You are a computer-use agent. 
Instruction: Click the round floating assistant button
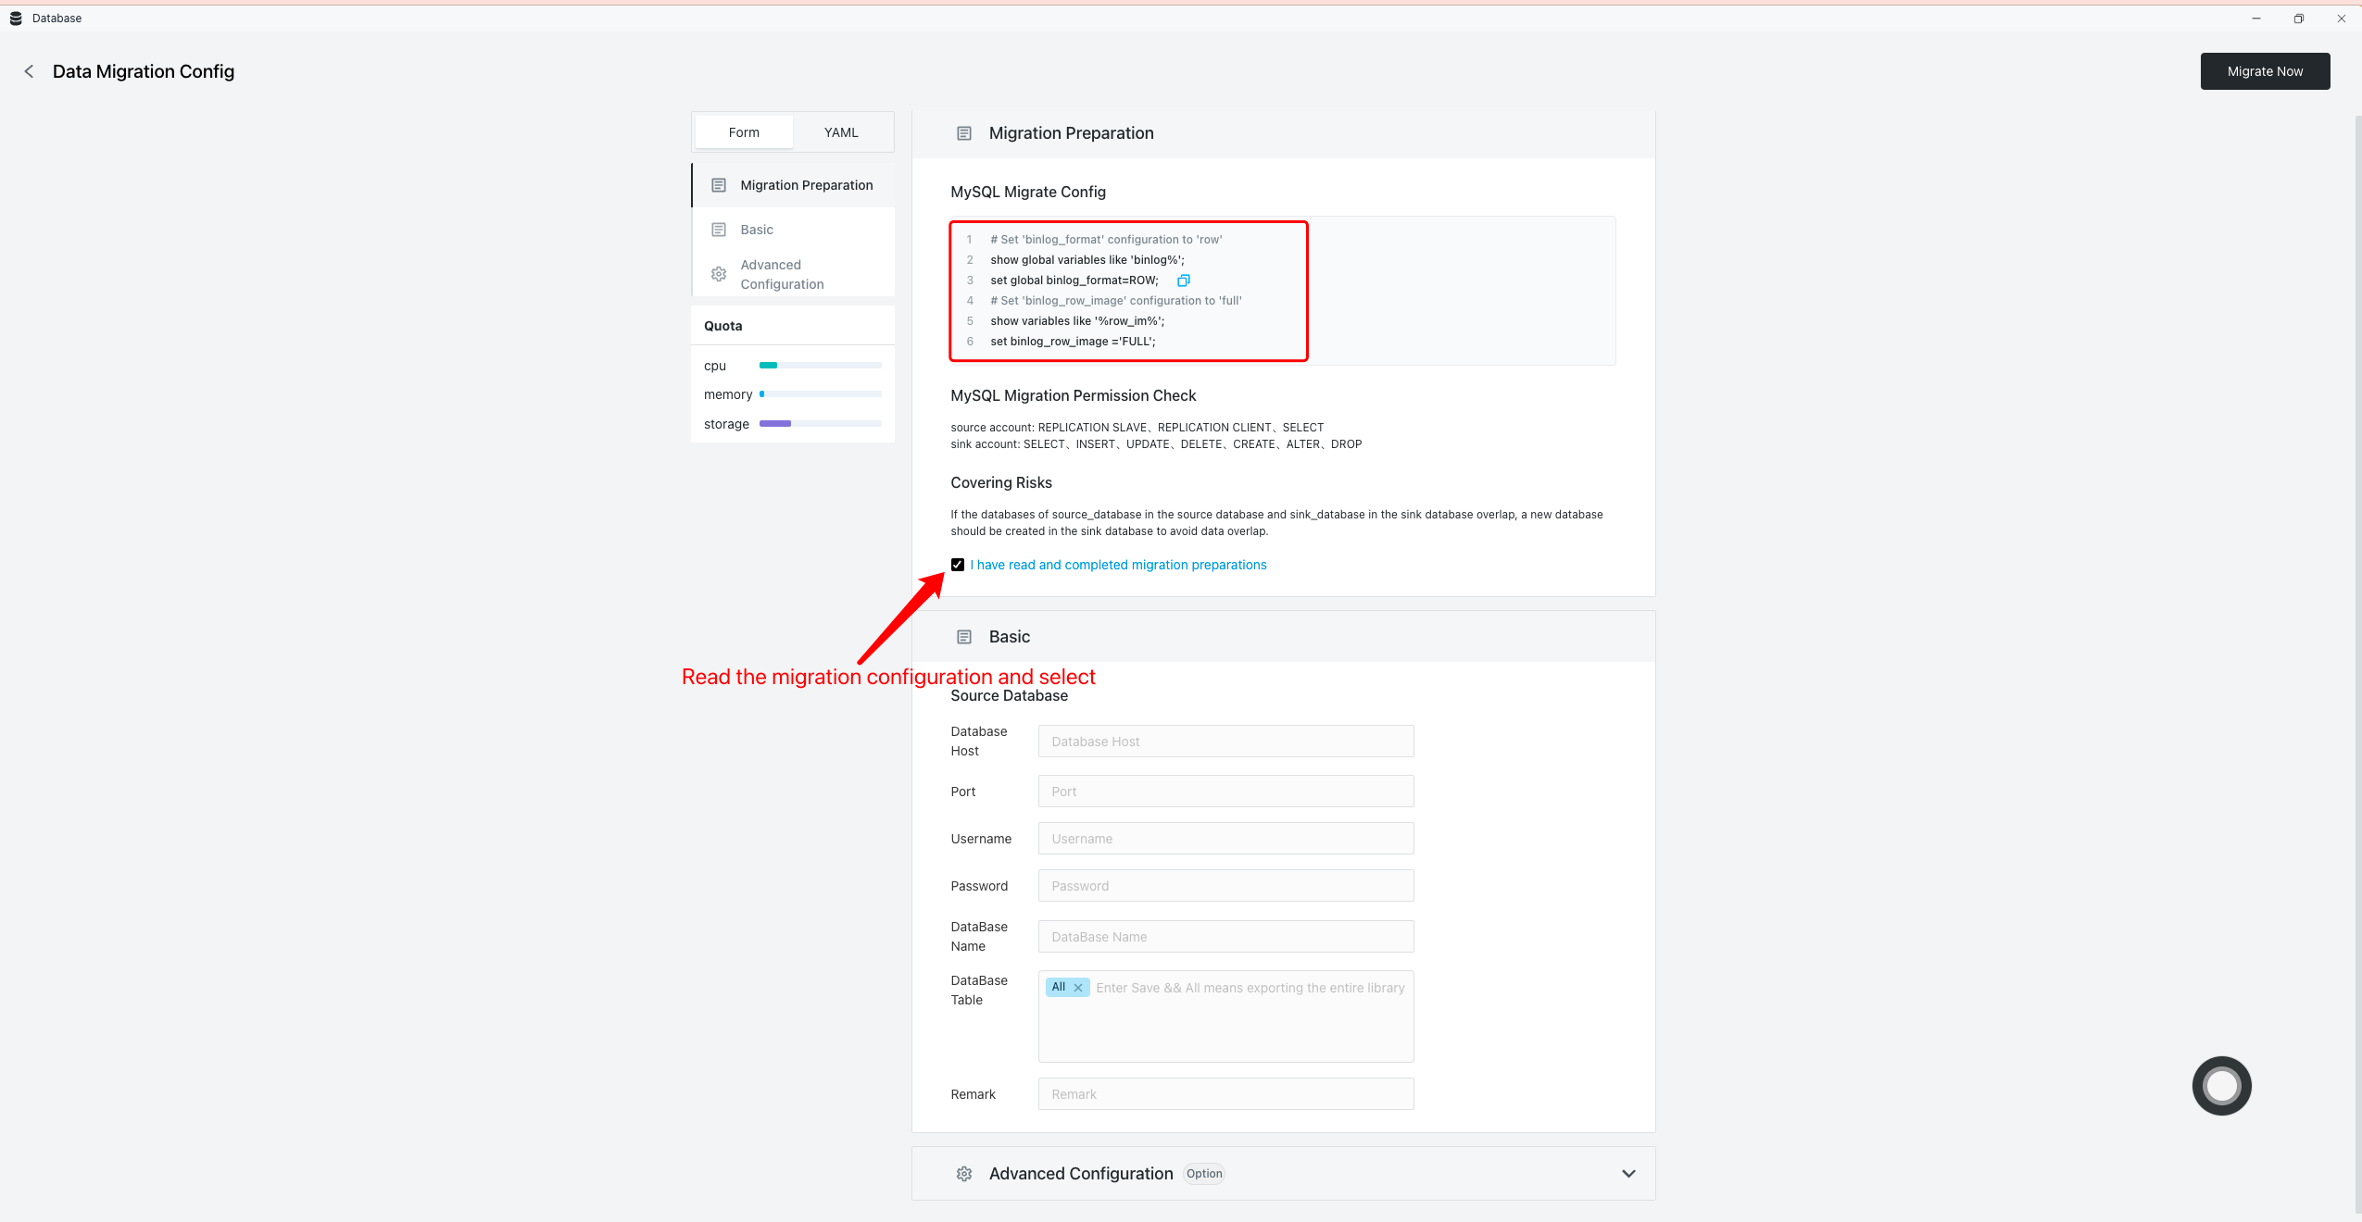(2220, 1085)
